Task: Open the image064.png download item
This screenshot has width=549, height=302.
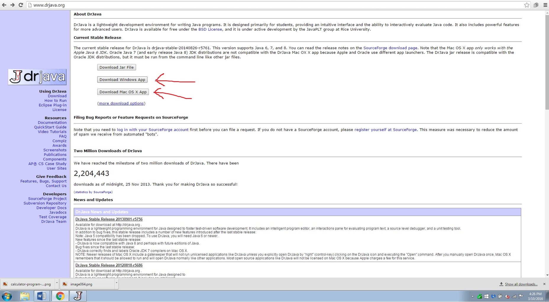Action: point(87,284)
